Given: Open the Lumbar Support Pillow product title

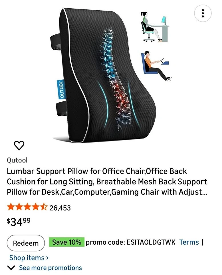Looking at the screenshot, I should (x=107, y=182).
